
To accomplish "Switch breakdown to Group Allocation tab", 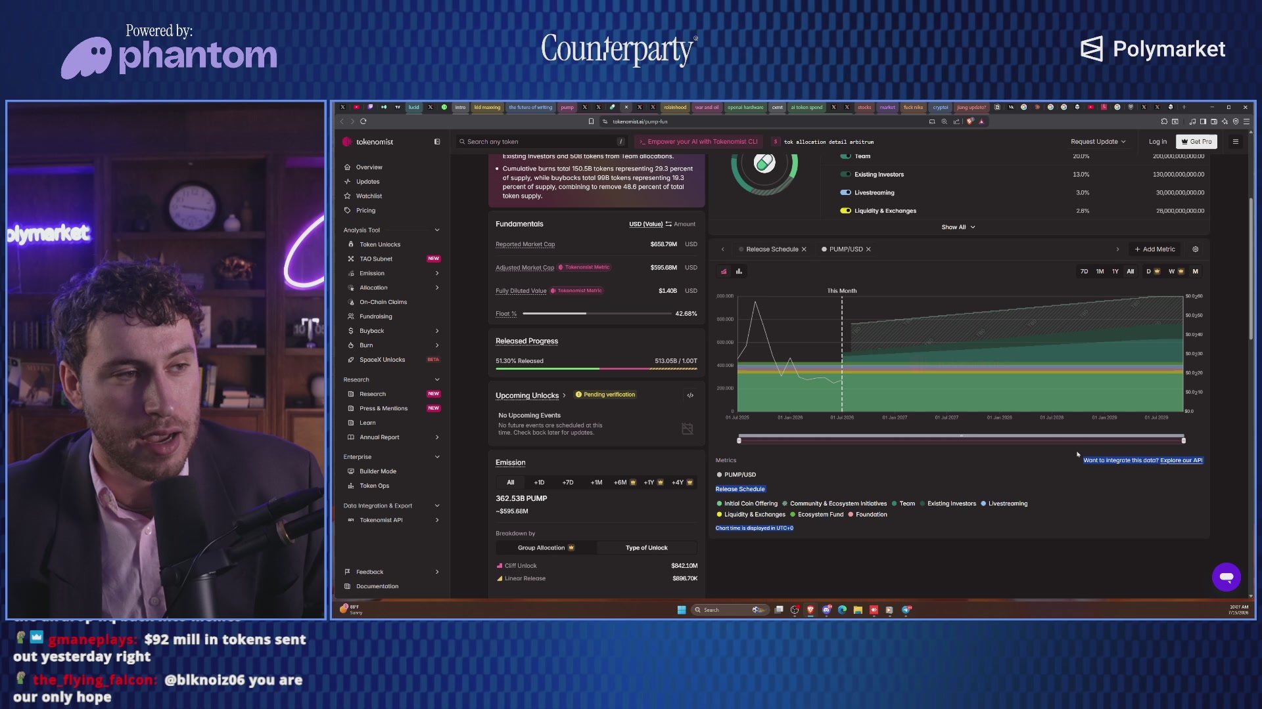I will coord(546,548).
